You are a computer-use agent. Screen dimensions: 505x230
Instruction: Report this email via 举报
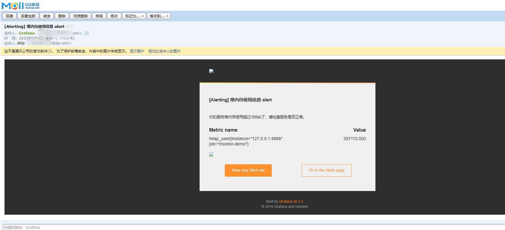click(99, 16)
